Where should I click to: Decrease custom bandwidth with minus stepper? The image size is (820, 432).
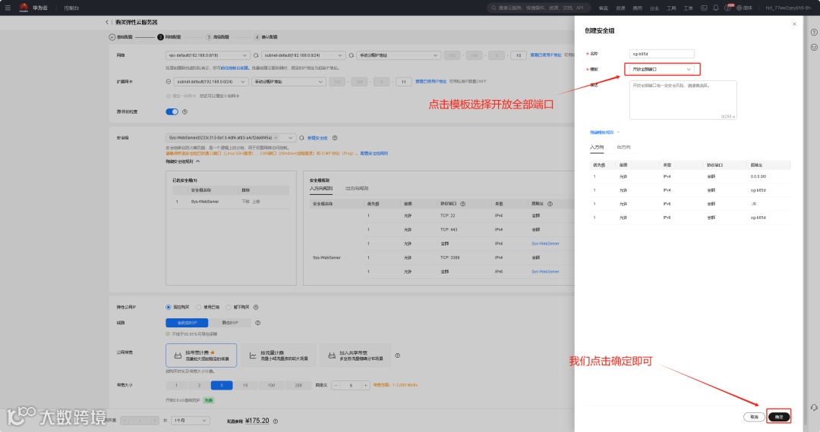point(336,386)
